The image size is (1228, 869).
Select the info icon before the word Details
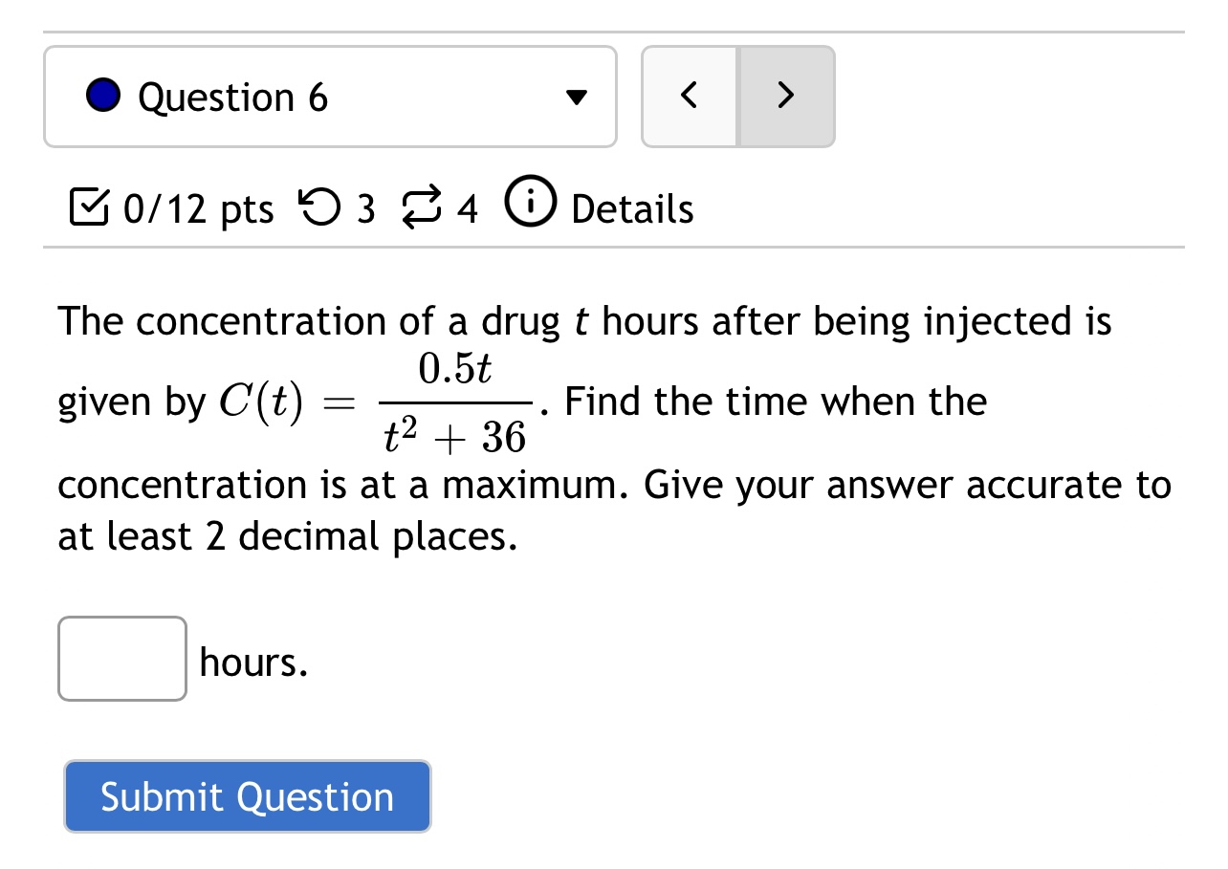coord(529,203)
